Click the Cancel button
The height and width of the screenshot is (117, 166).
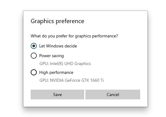pos(113,95)
